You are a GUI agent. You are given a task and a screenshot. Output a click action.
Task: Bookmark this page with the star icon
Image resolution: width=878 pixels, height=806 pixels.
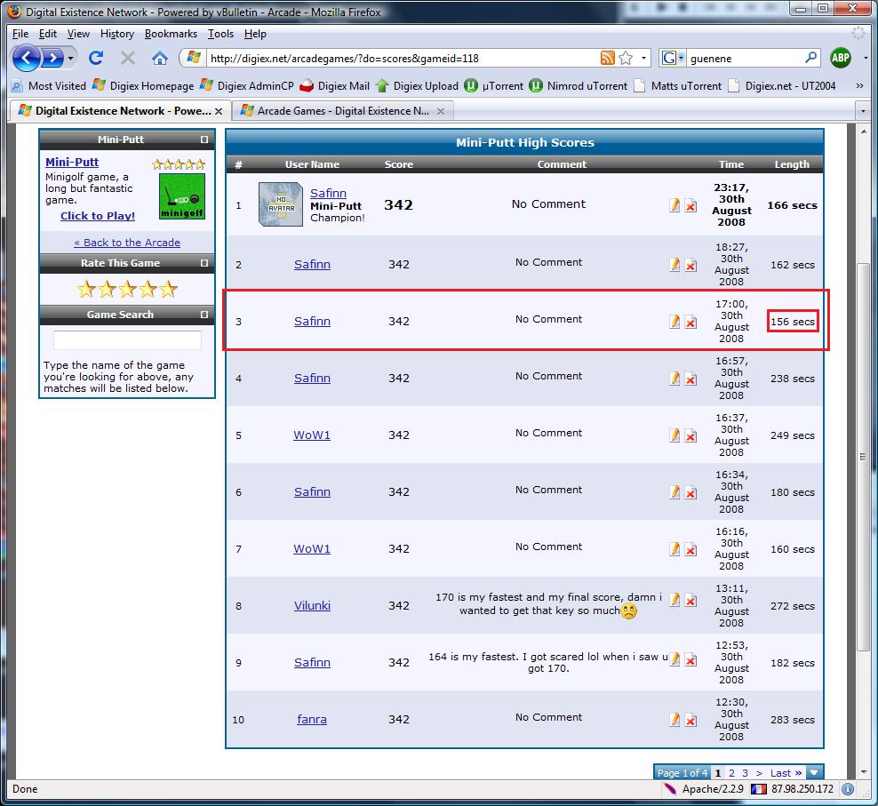click(626, 58)
